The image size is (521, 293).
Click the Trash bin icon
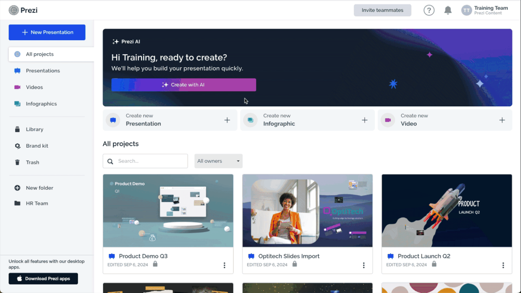(17, 162)
